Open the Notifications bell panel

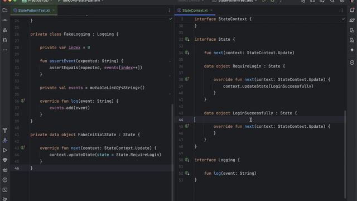click(352, 10)
